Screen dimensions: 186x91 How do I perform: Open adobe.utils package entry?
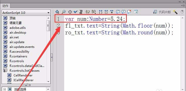[x=18, y=28]
